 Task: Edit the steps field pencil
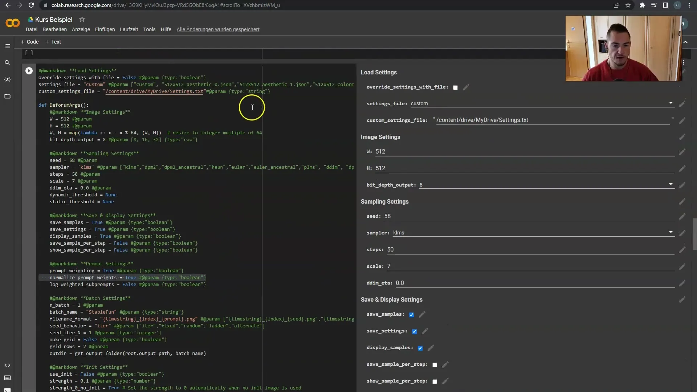click(682, 250)
